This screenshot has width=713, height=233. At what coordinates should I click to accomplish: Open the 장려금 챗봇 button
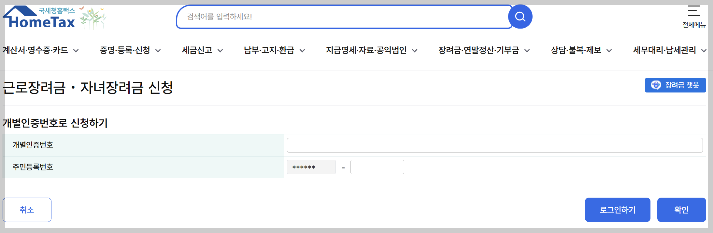click(675, 85)
